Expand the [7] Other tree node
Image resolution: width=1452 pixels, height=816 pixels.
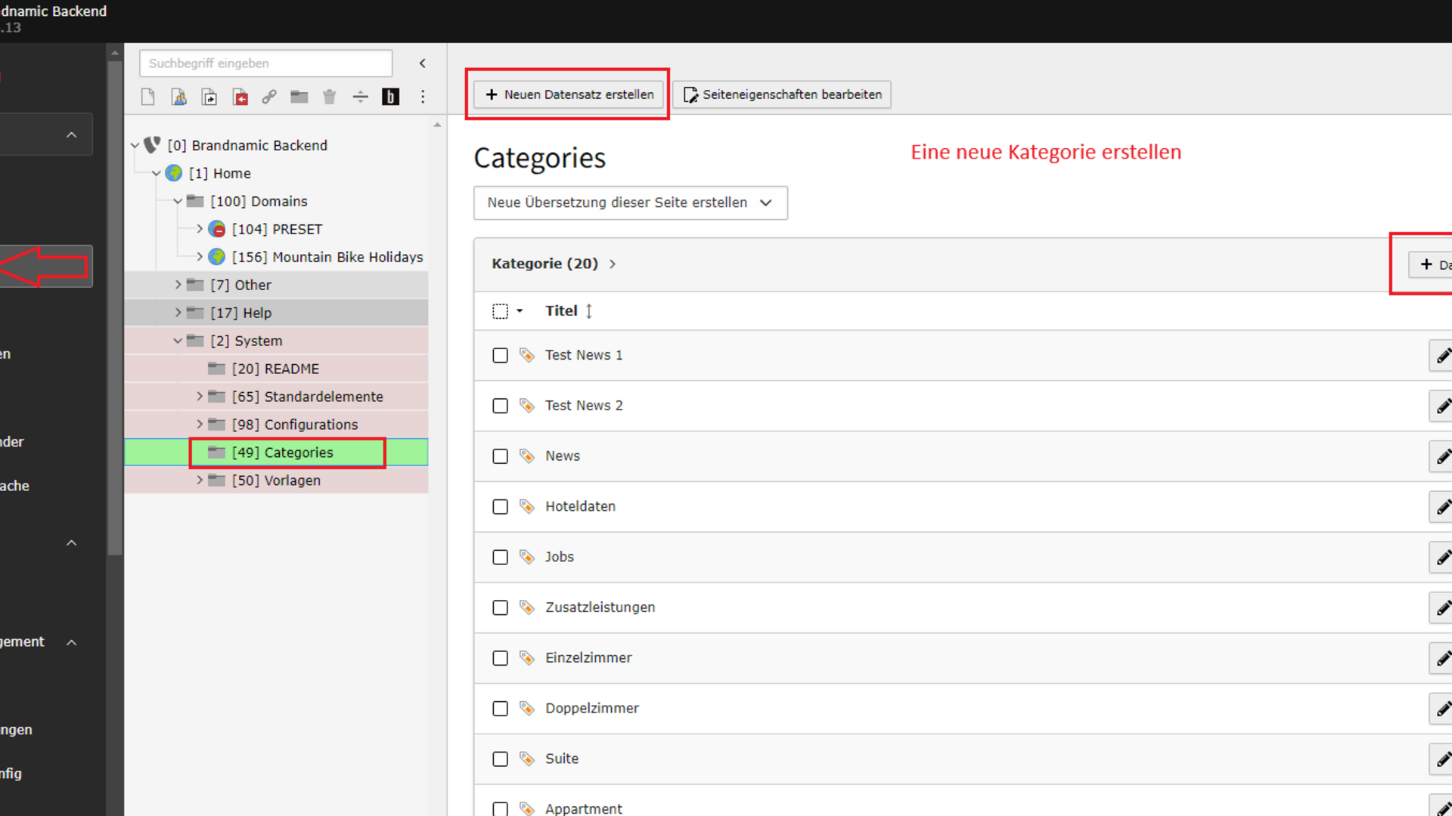[178, 285]
